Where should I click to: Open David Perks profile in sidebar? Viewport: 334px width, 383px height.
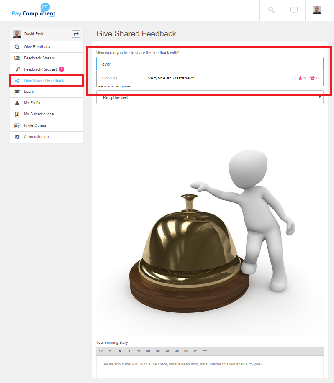click(35, 34)
